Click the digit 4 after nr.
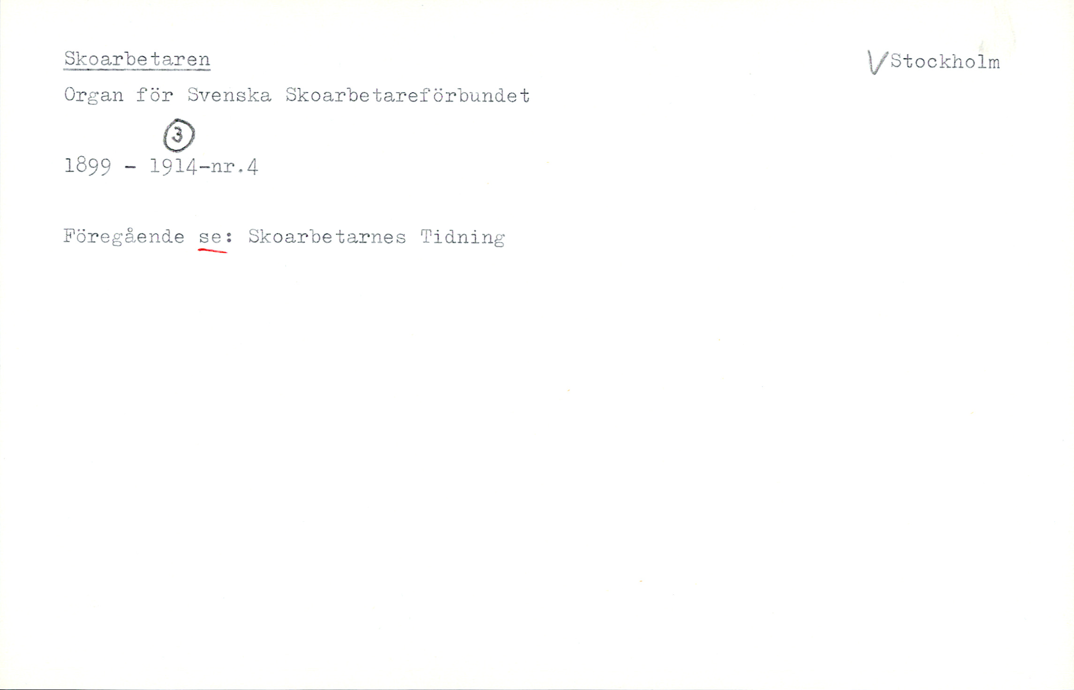The width and height of the screenshot is (1074, 690). (252, 167)
